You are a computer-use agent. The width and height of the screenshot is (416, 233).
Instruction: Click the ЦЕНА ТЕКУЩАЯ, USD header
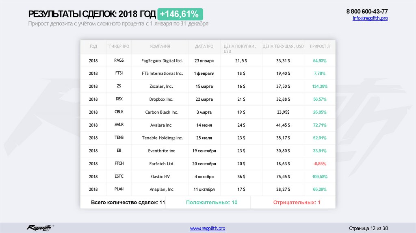283,46
